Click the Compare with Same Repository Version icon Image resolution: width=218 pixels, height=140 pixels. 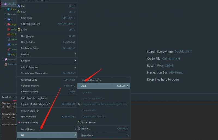pos(79,104)
